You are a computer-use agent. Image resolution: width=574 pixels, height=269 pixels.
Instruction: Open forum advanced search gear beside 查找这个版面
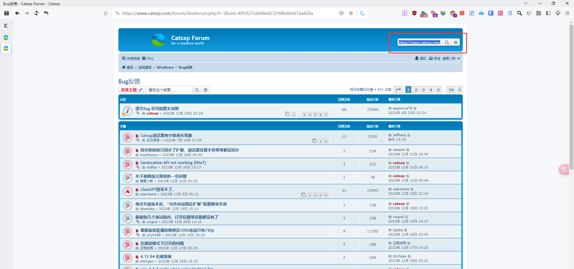click(206, 90)
